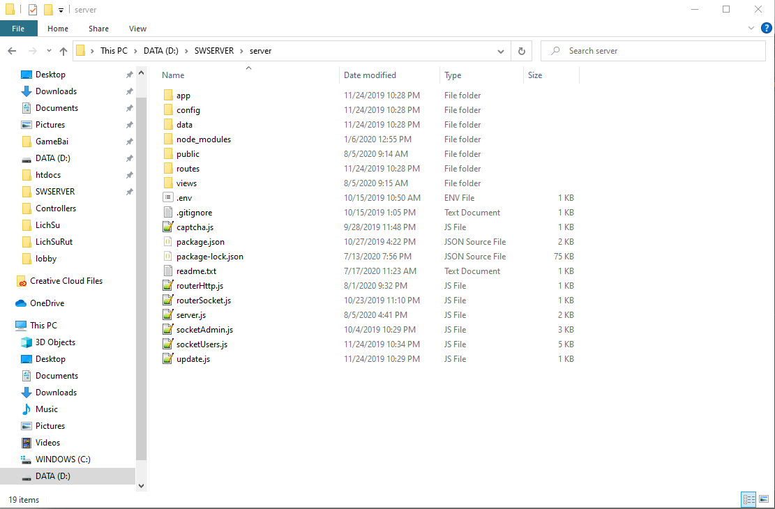The image size is (775, 509).
Task: Go up one folder level arrow
Action: (63, 51)
